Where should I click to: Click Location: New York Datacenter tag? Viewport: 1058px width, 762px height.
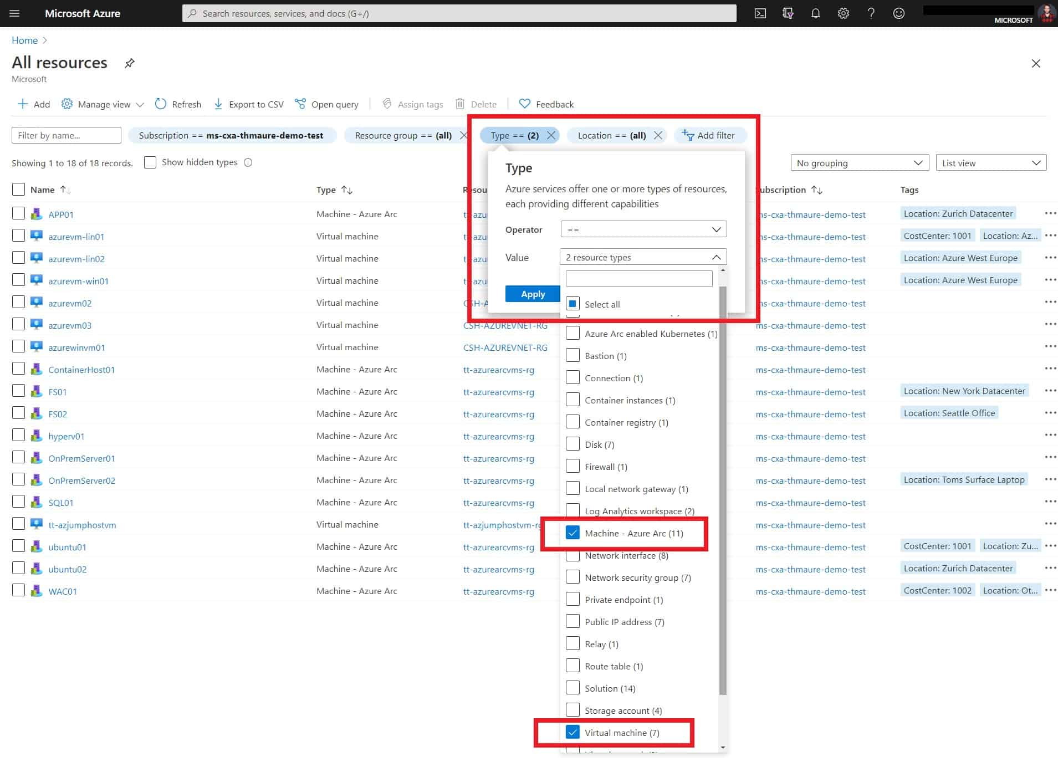tap(964, 391)
